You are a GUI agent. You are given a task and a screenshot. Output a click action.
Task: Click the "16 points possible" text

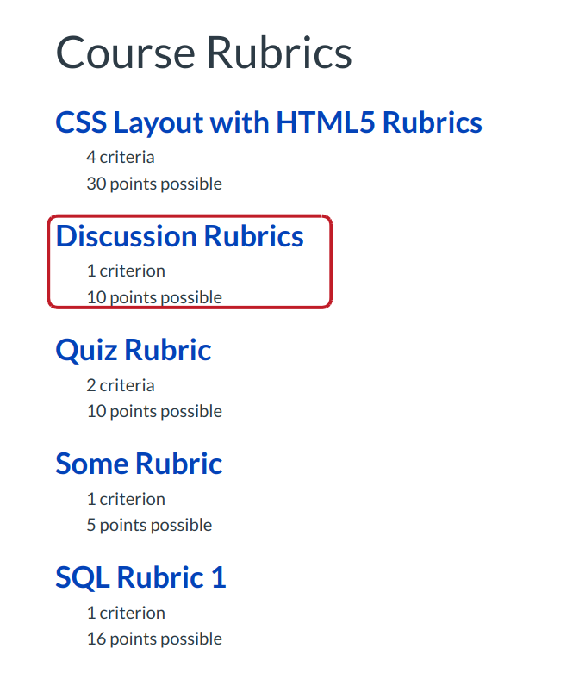pyautogui.click(x=154, y=639)
